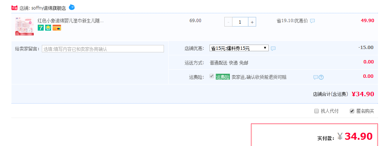
Task: Click the 运送方式 label
Action: pyautogui.click(x=194, y=63)
